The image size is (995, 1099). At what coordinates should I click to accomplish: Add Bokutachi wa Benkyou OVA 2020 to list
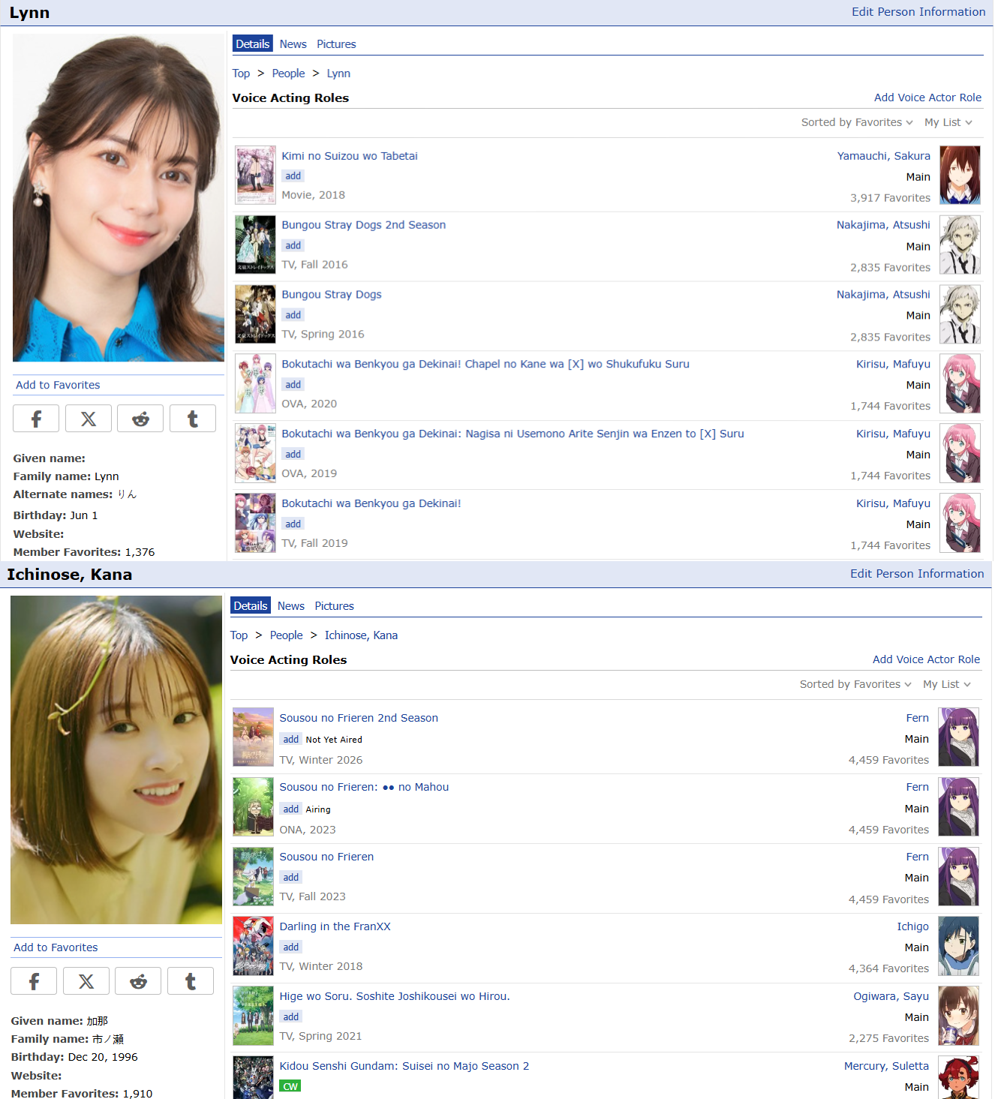tap(293, 385)
